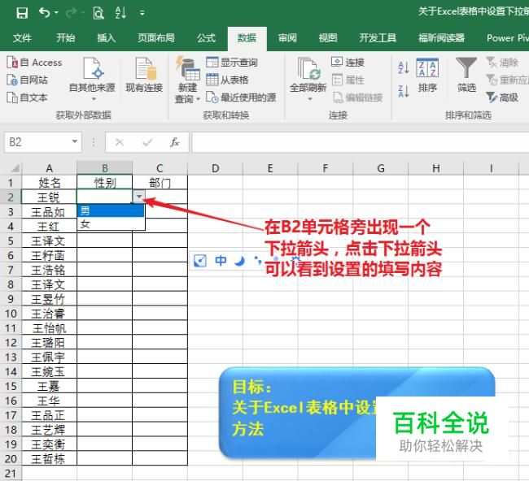Open 新建查询 dropdown

coord(187,80)
